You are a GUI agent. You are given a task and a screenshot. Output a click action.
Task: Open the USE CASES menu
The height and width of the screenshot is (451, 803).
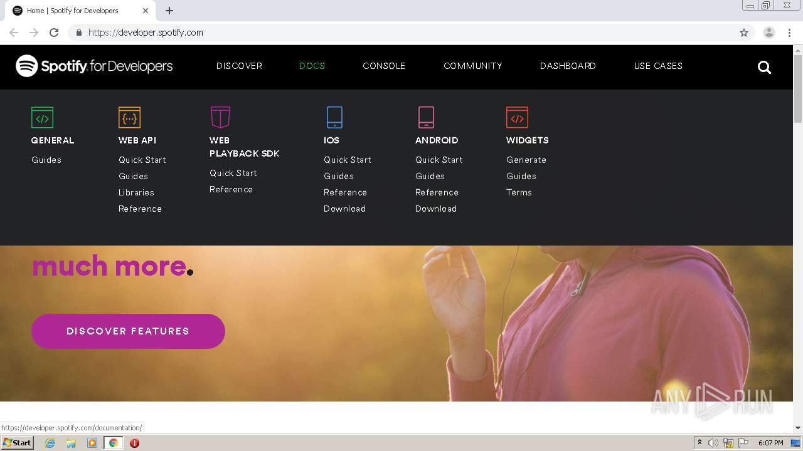(658, 66)
